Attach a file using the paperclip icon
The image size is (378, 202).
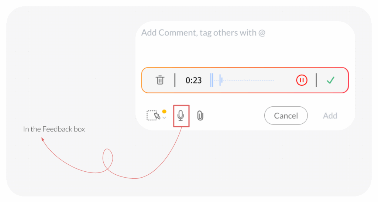[x=200, y=116]
